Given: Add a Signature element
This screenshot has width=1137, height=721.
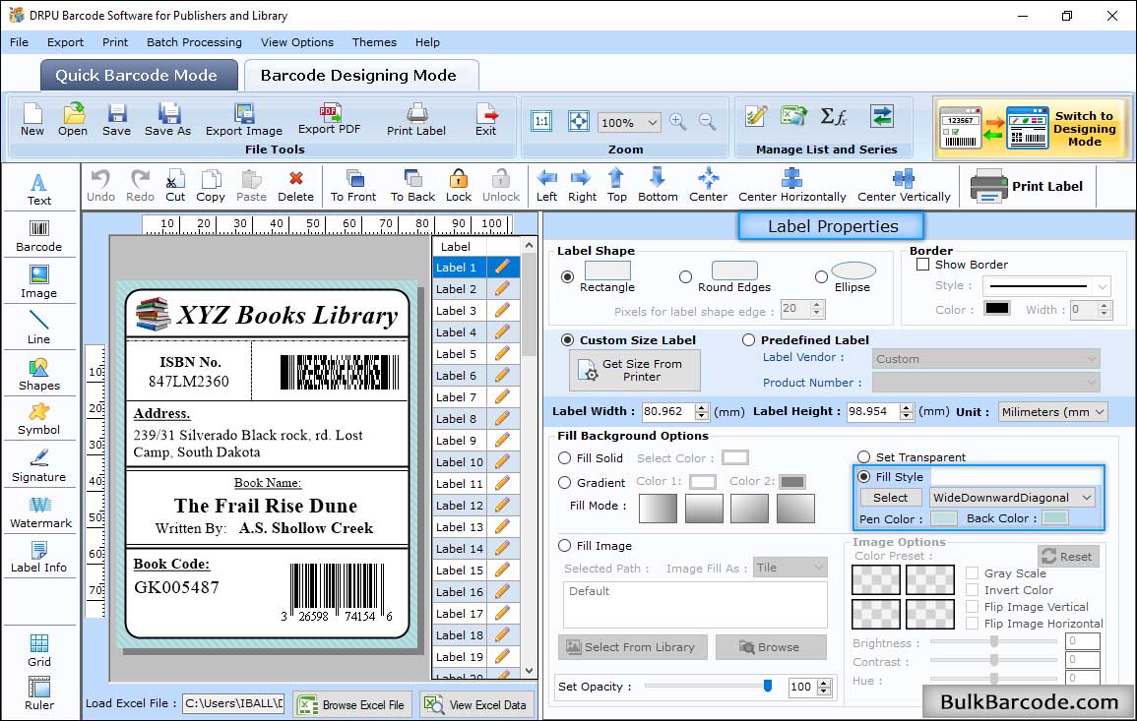Looking at the screenshot, I should coord(39,465).
